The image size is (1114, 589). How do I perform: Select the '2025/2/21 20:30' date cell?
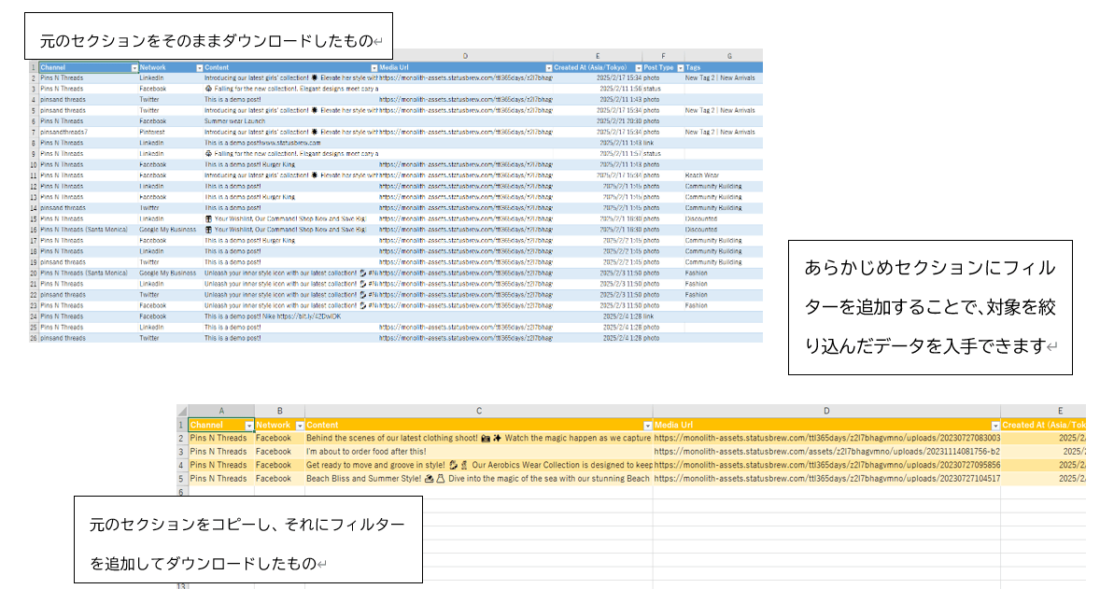(598, 121)
